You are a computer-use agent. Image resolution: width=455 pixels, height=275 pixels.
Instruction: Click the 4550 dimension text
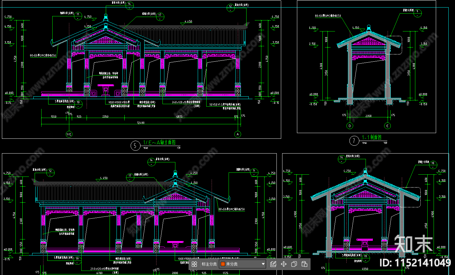(x=365, y=269)
